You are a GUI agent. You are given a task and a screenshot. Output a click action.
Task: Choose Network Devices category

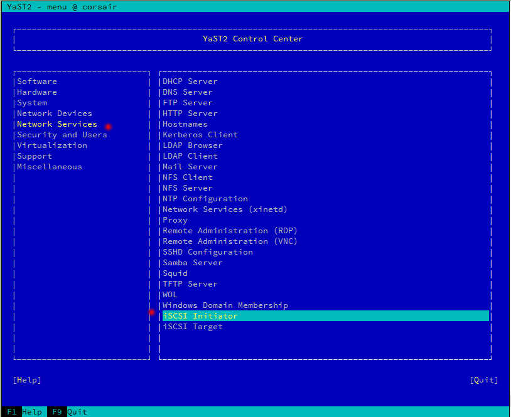pos(55,113)
